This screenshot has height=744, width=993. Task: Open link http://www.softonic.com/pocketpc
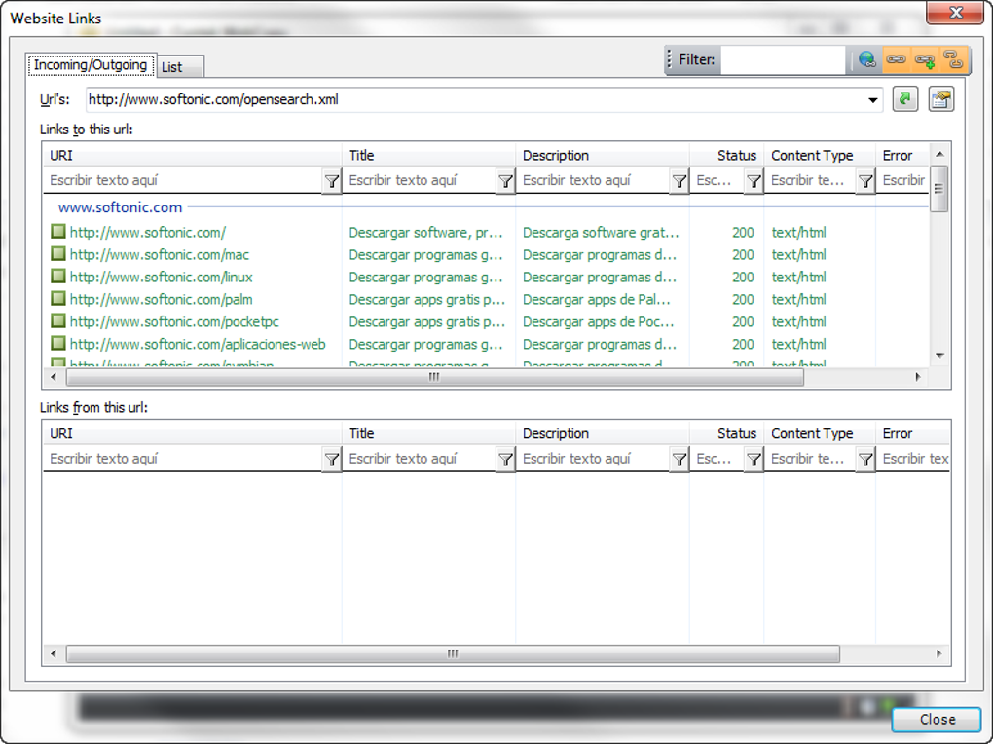tap(174, 322)
